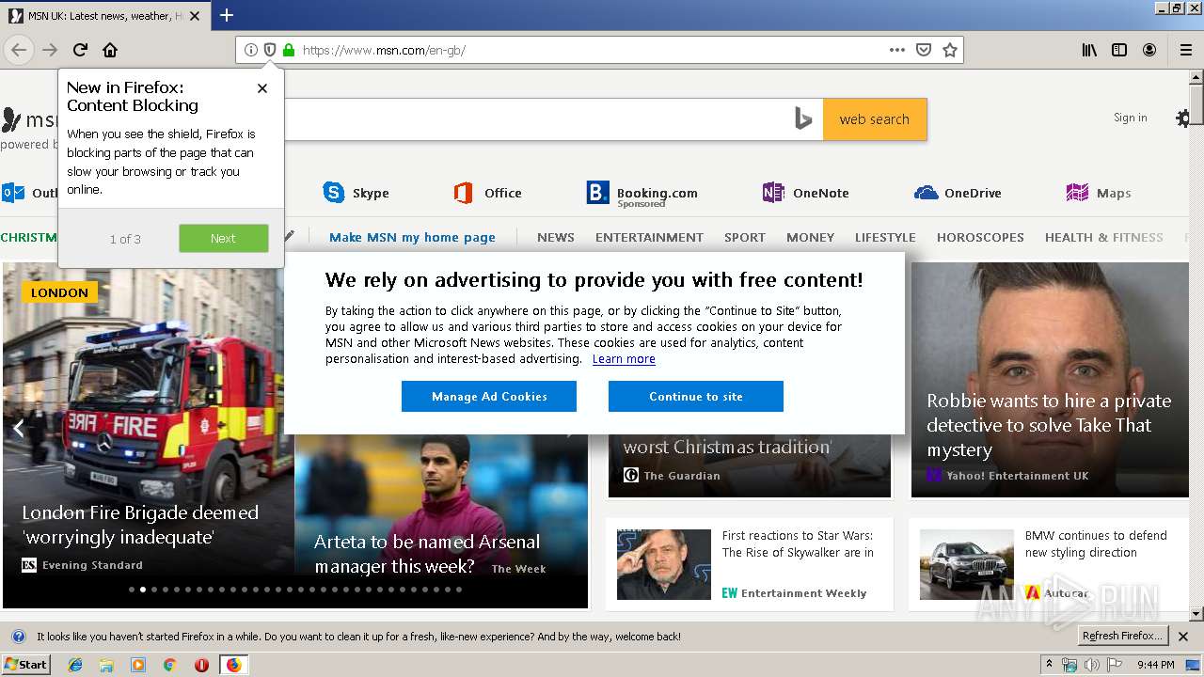Click Mark Hamill Star Wars thumbnail
Screen dimensions: 1204x677
coord(664,564)
